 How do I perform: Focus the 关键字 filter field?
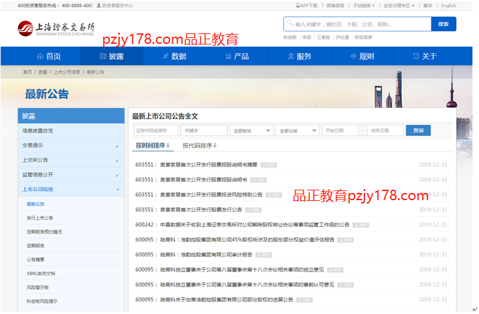click(204, 131)
